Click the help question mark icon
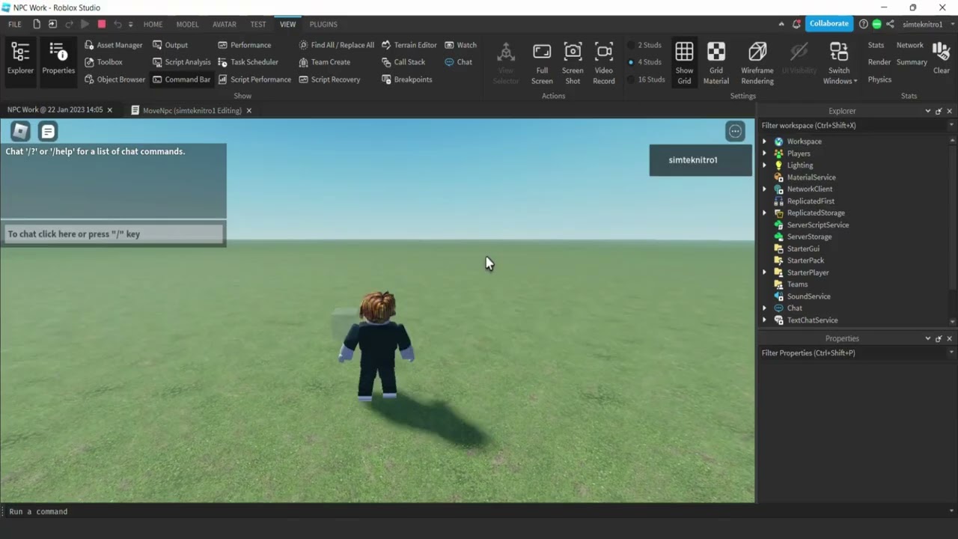 (864, 24)
